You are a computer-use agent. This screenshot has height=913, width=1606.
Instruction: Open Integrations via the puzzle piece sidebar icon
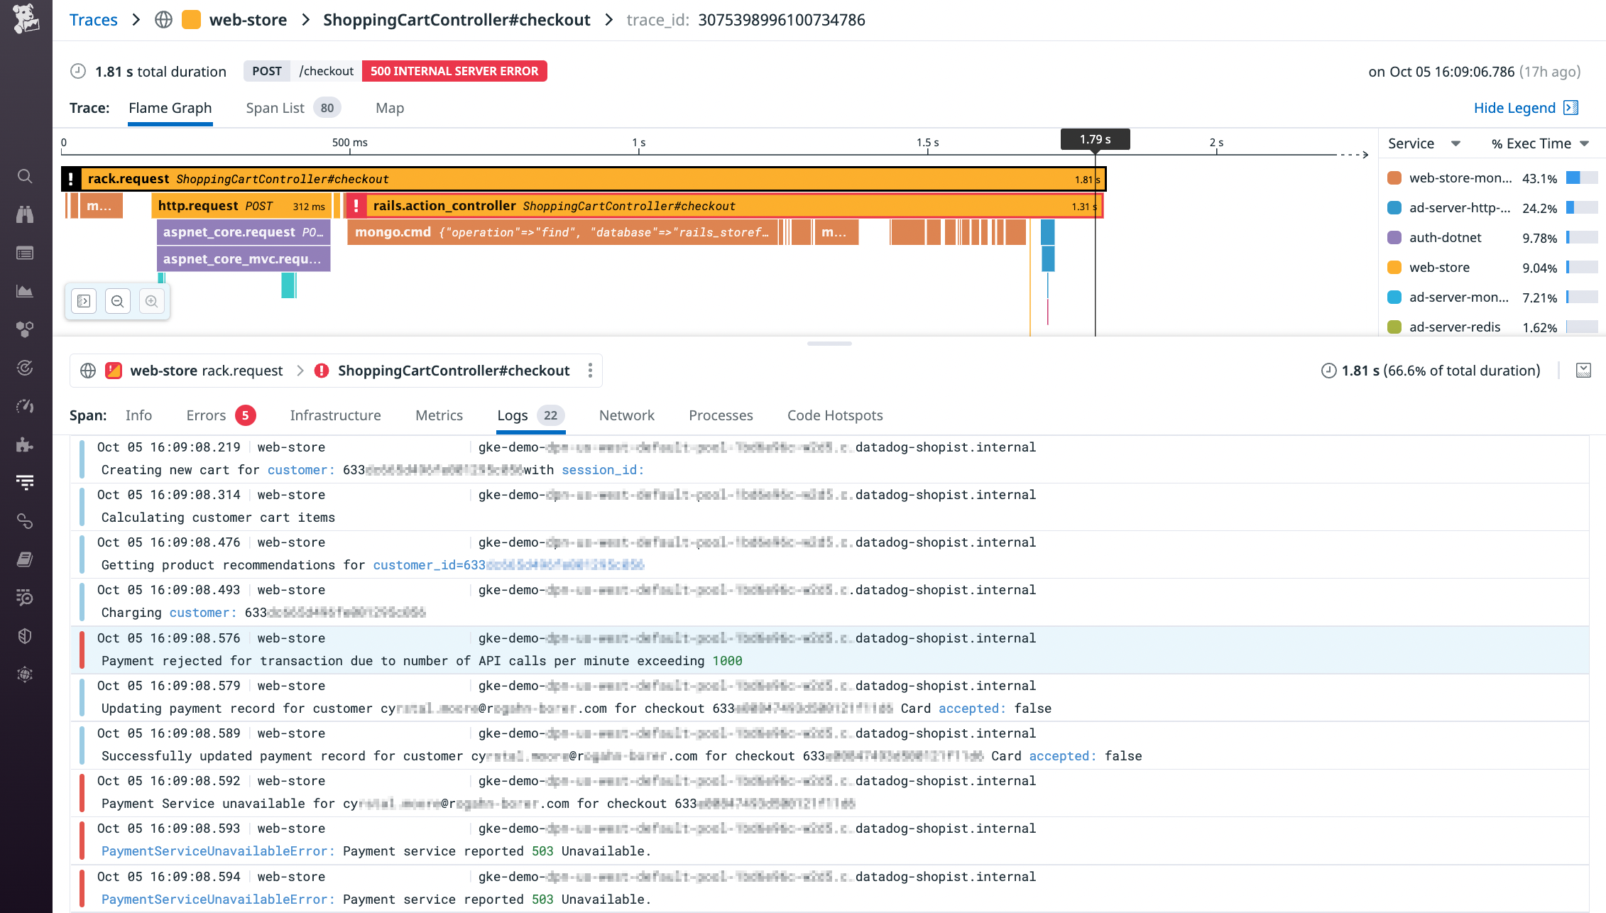click(25, 445)
